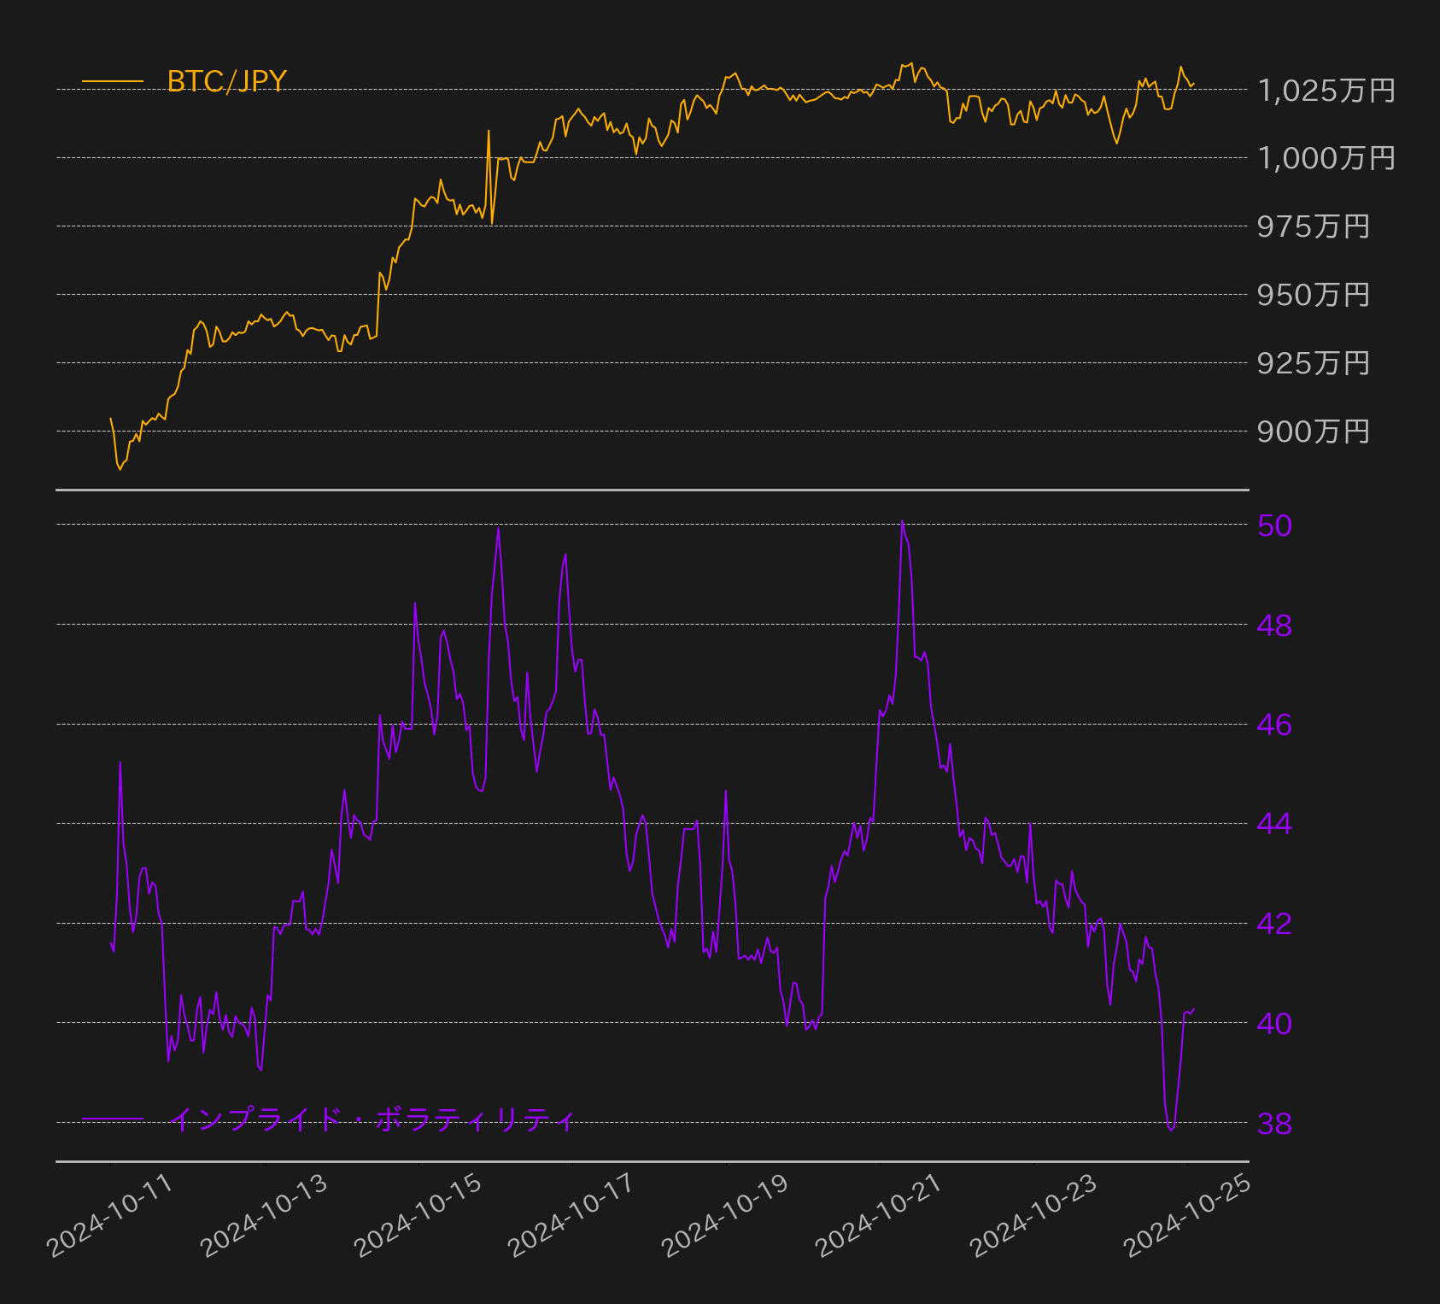The height and width of the screenshot is (1304, 1440).
Task: Click the purple implied volatility legend line sample
Action: point(113,1119)
